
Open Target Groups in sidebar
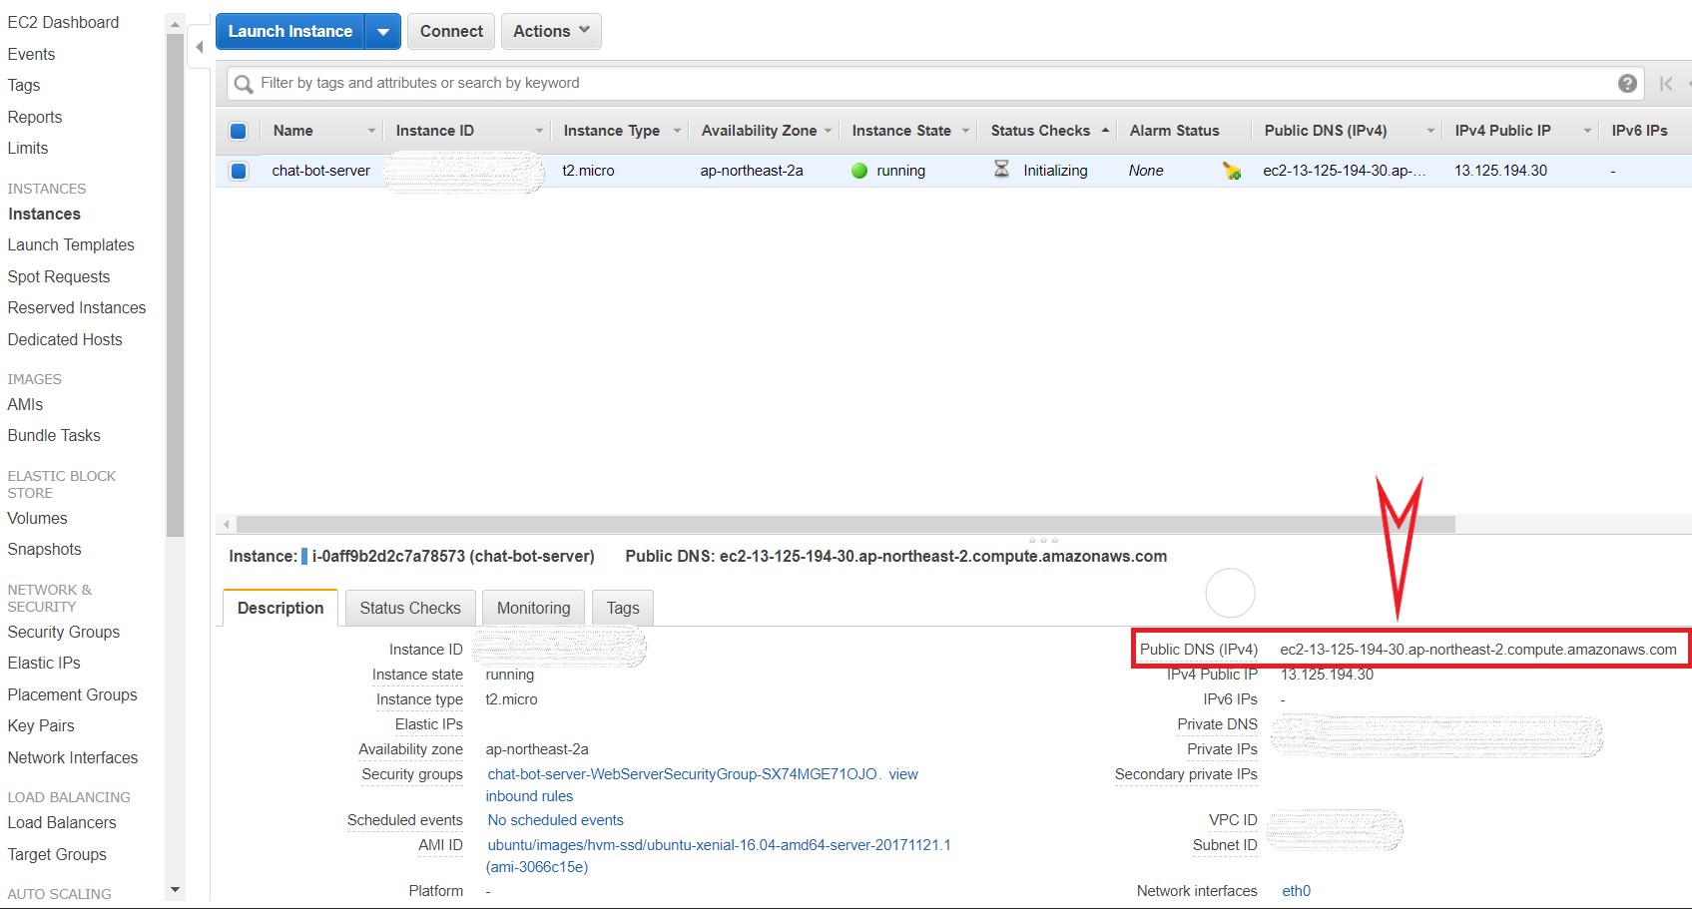pos(57,854)
